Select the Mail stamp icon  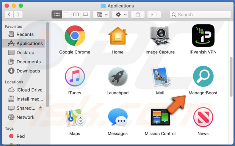161,76
